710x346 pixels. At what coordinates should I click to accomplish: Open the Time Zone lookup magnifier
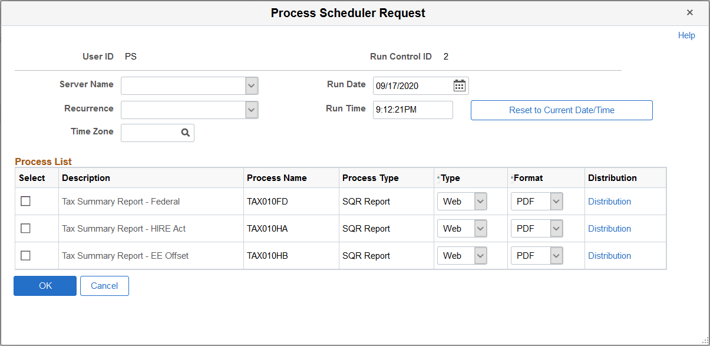pyautogui.click(x=186, y=132)
